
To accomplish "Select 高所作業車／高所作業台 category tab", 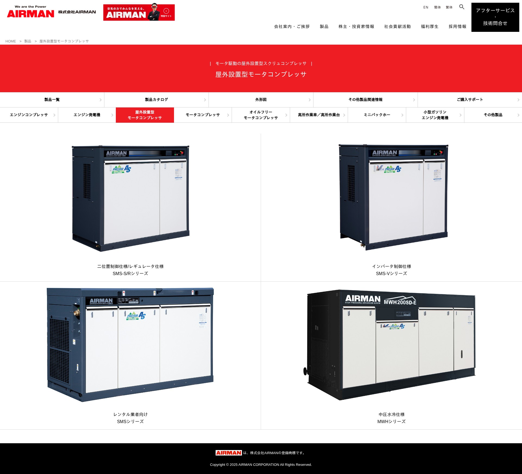I will pos(319,115).
